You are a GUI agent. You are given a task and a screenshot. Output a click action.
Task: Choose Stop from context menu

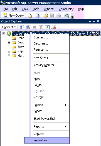(46, 79)
